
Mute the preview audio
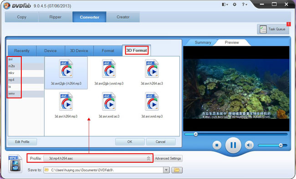coord(249,145)
